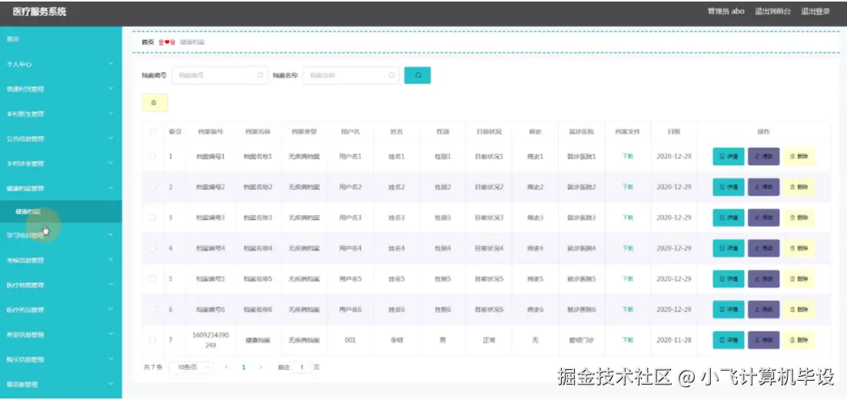Image resolution: width=847 pixels, height=400 pixels.
Task: Click 详情 button for row 5
Action: pos(728,279)
